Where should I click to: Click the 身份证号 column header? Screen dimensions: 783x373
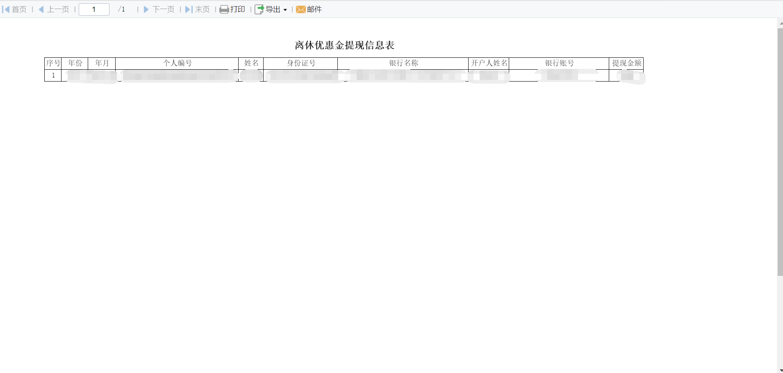[x=301, y=63]
